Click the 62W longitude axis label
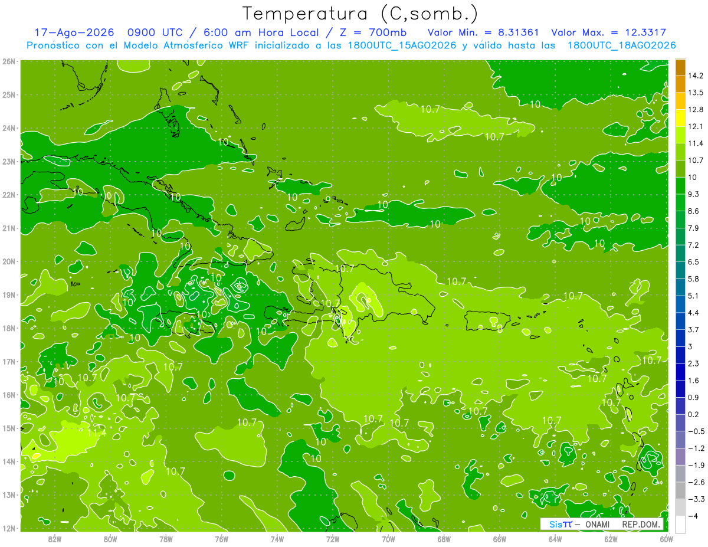This screenshot has height=547, width=708. pos(611,539)
